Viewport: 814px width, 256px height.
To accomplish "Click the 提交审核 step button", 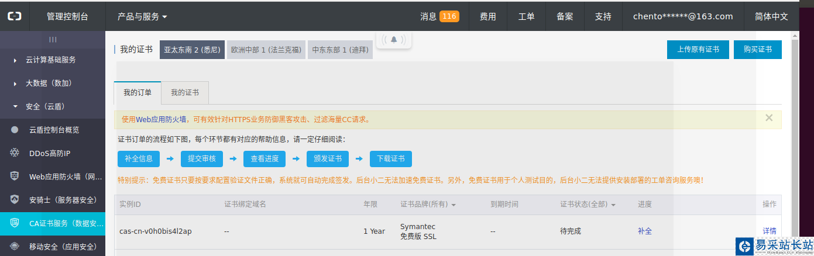I will (202, 159).
